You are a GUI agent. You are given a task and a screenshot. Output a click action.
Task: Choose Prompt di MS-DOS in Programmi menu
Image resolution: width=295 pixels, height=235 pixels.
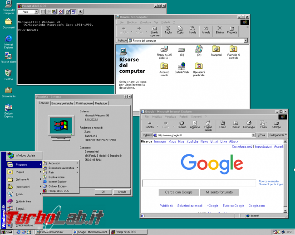60,191
